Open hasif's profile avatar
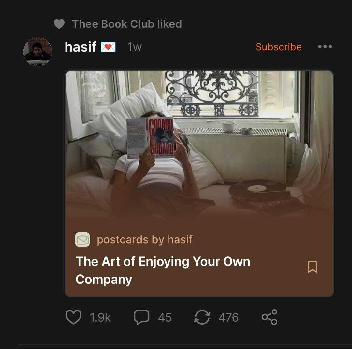The width and height of the screenshot is (352, 349). coord(38,52)
